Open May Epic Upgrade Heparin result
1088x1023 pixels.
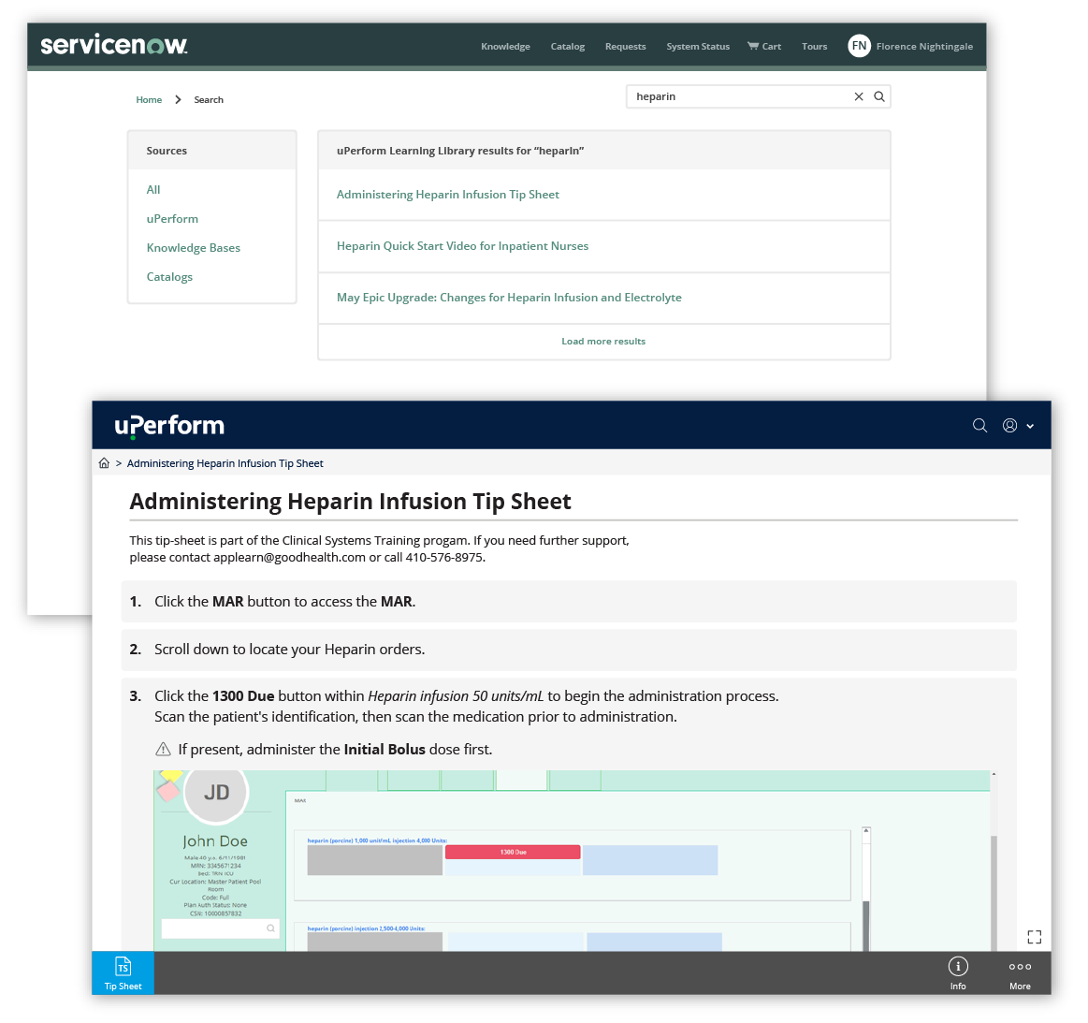click(x=509, y=297)
